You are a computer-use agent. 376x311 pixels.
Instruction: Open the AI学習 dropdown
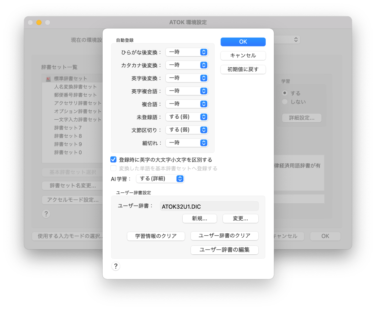pos(160,179)
